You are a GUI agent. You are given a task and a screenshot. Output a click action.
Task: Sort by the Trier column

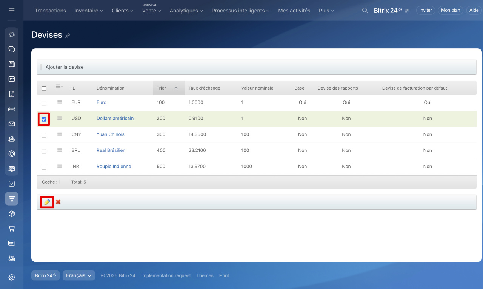click(x=169, y=88)
